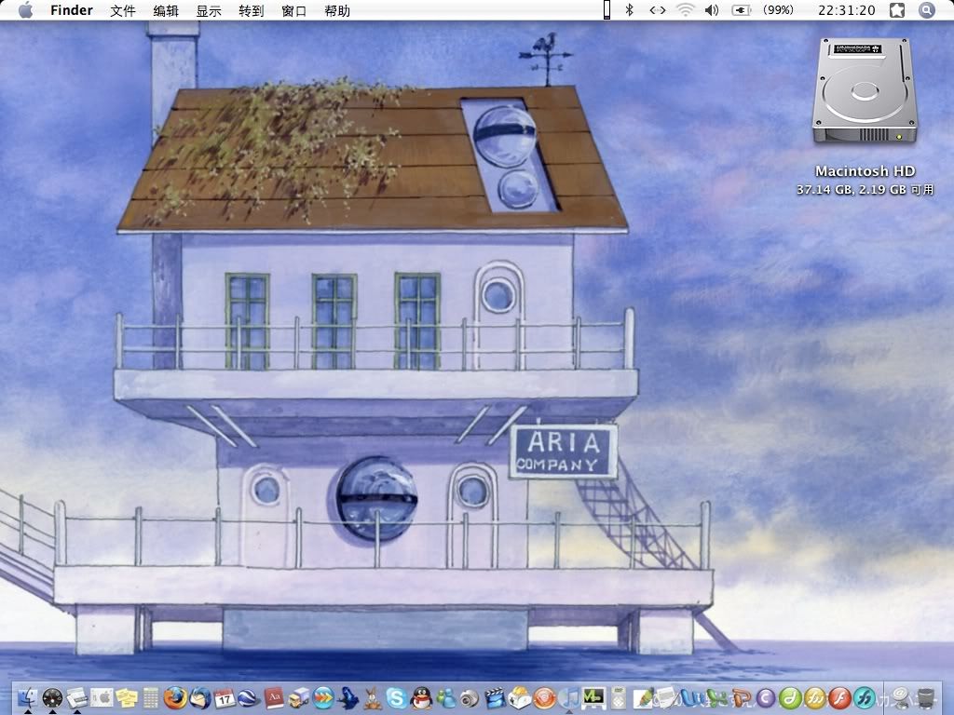Launch Fireworks yellow icon in Dock

[x=815, y=698]
